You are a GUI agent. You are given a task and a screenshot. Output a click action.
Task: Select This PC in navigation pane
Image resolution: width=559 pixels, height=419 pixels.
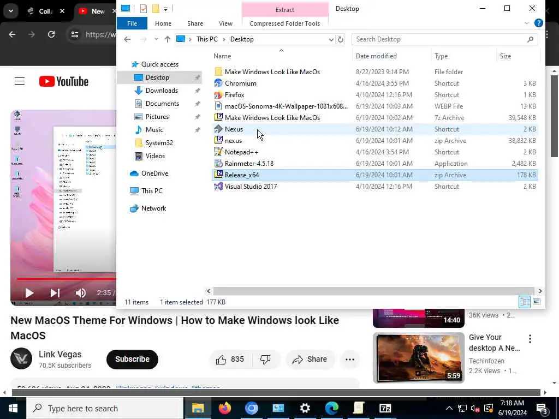[x=152, y=190]
